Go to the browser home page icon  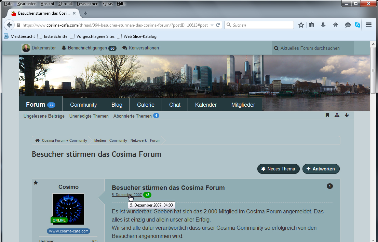336,25
